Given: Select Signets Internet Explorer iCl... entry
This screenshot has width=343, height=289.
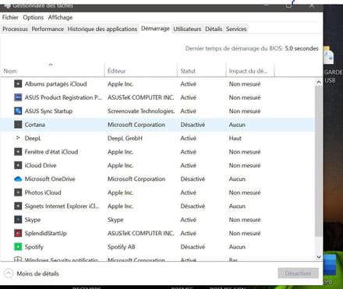Looking at the screenshot, I should (x=62, y=206).
